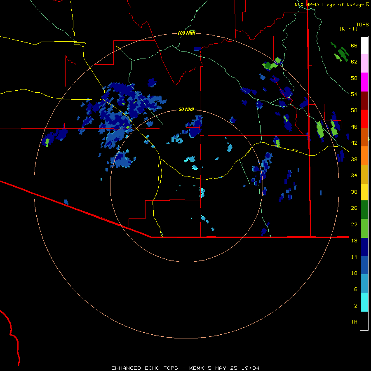This screenshot has width=371, height=371.
Task: Click the 'TH' legend label
Action: pos(354,322)
